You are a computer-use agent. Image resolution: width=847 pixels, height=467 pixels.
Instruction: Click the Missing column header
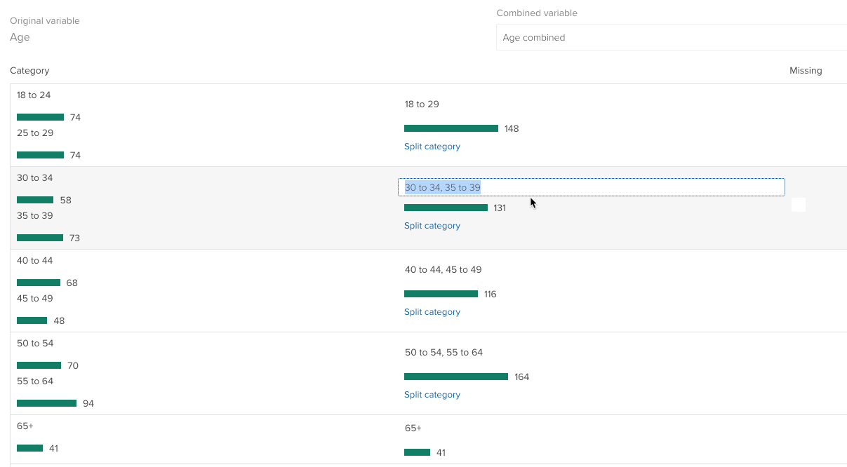[x=806, y=70]
